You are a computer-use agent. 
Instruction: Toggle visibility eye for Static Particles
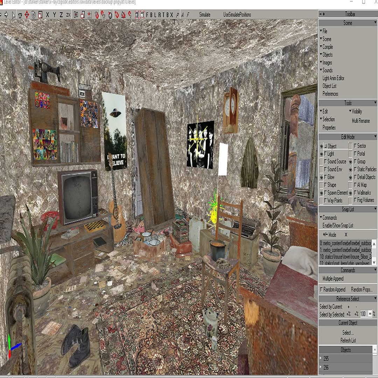click(x=350, y=169)
